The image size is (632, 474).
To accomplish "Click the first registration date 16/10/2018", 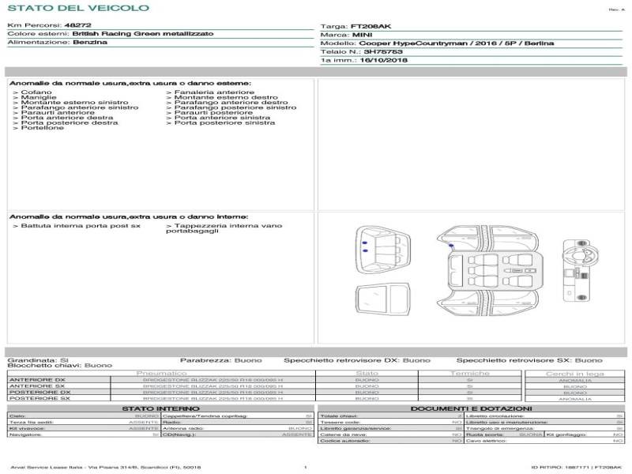I will [383, 61].
